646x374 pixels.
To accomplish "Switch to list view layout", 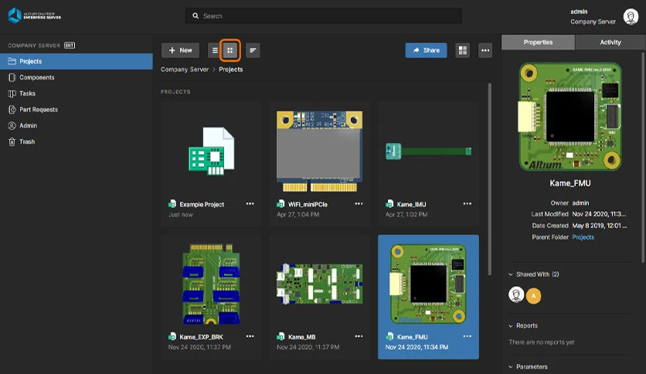I will 215,50.
